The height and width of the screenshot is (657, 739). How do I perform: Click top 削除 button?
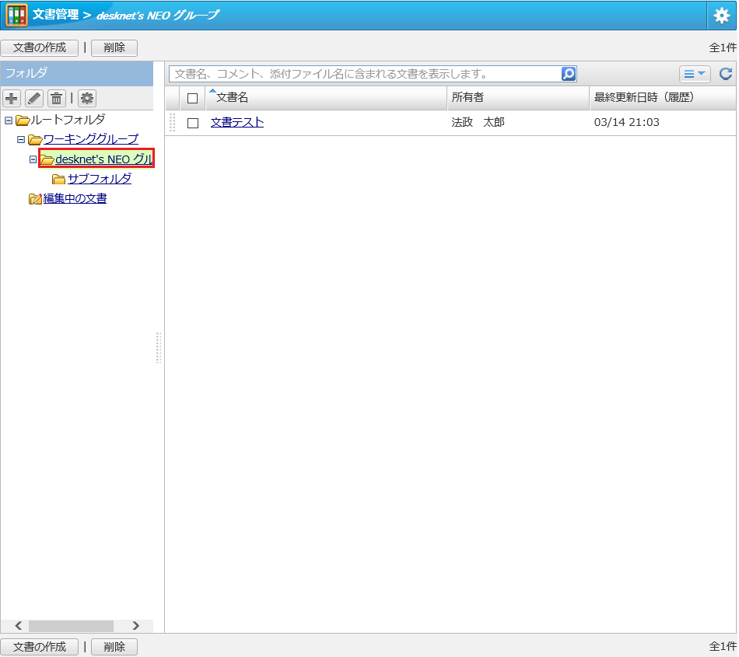click(x=114, y=47)
